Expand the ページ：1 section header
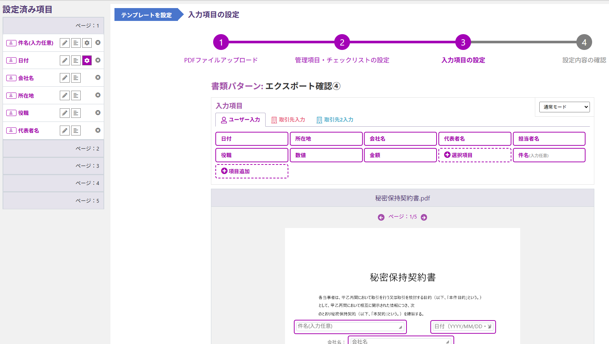Image resolution: width=609 pixels, height=344 pixels. (x=53, y=26)
